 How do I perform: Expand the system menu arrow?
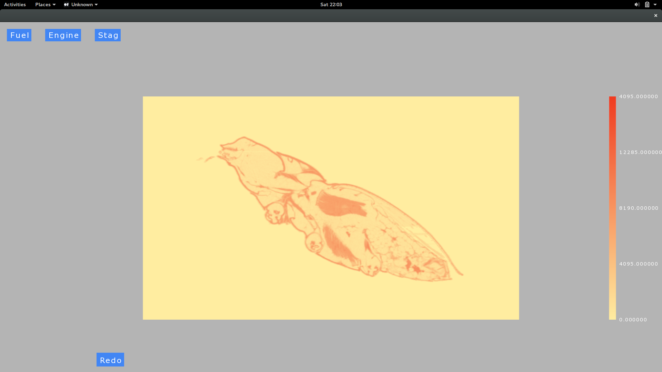pos(655,4)
